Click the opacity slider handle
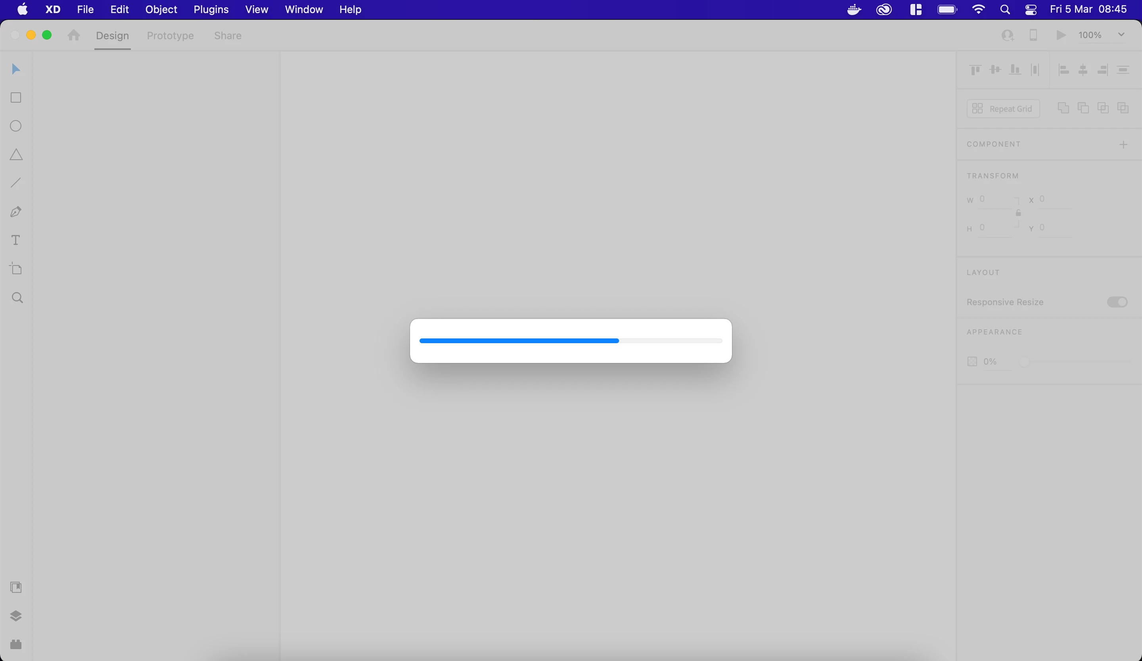This screenshot has height=661, width=1142. (x=1024, y=362)
